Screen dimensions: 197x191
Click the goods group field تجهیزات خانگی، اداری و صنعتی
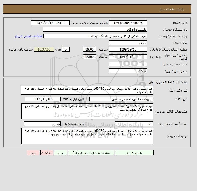tap(121, 99)
